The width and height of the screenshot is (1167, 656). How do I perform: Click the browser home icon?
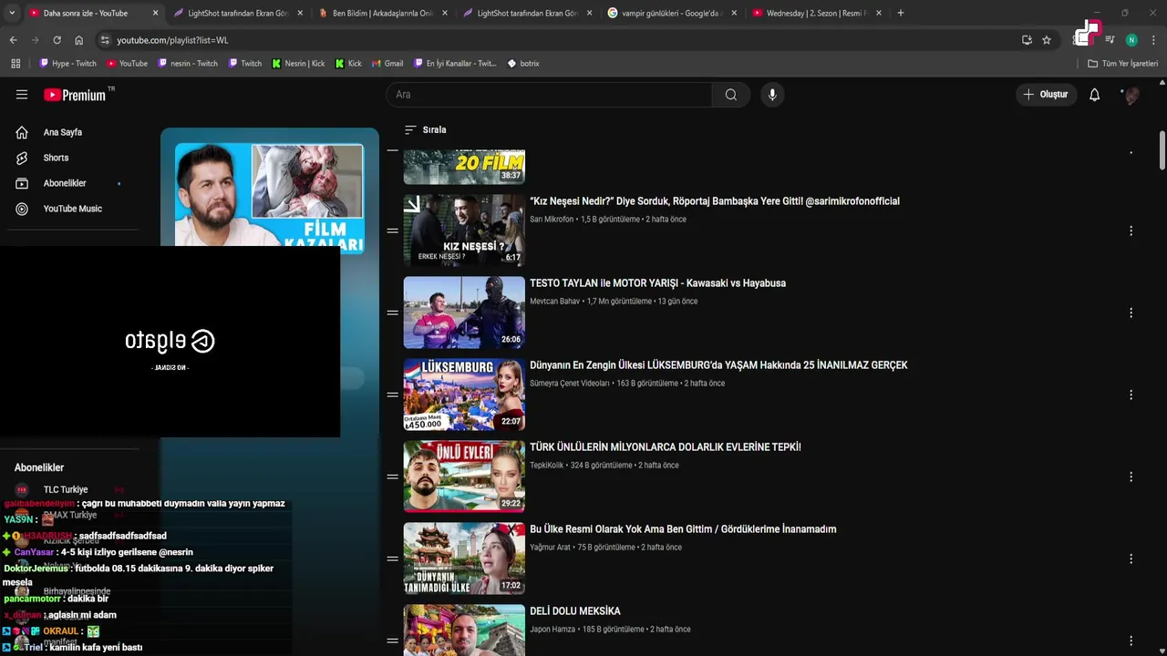coord(78,40)
